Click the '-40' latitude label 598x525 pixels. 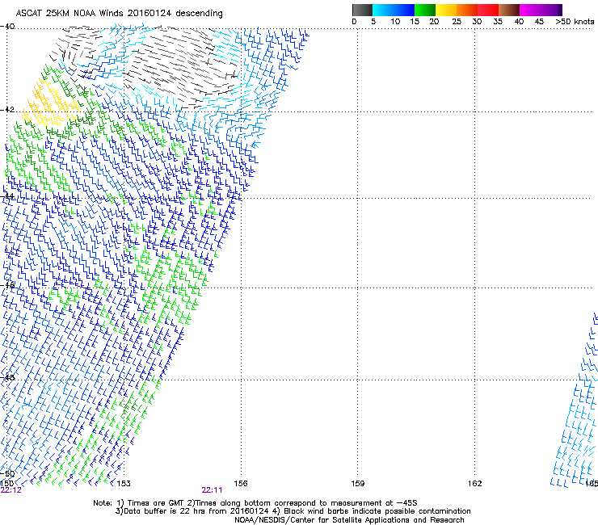click(x=7, y=27)
